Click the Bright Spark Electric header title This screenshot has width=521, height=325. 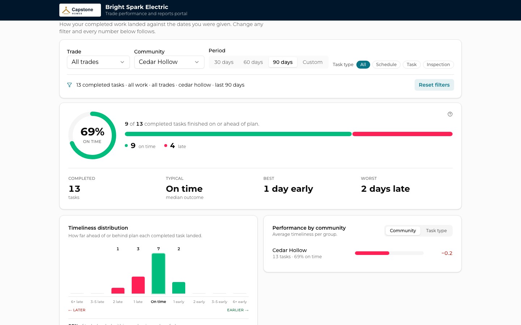[137, 7]
